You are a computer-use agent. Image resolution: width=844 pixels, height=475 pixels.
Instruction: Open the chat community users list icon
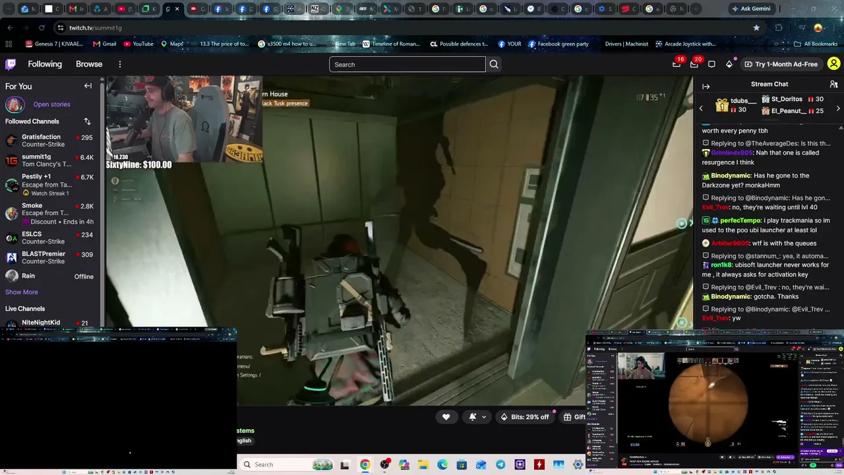(833, 84)
